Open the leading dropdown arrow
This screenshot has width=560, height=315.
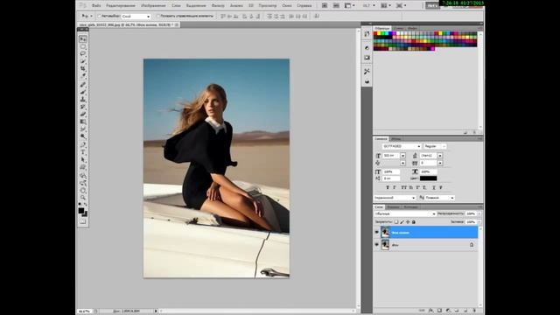pos(440,156)
